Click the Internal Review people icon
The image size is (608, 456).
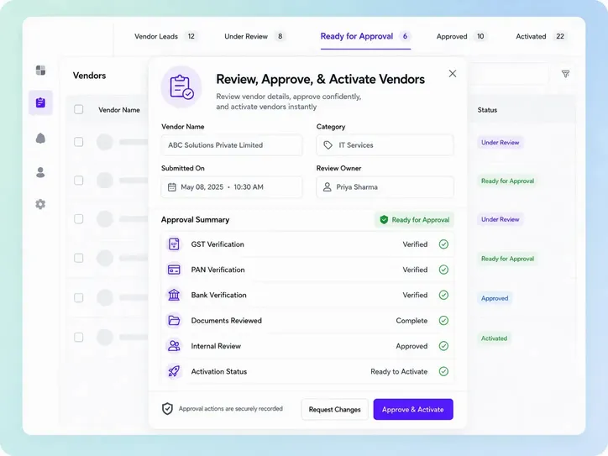[x=174, y=346]
